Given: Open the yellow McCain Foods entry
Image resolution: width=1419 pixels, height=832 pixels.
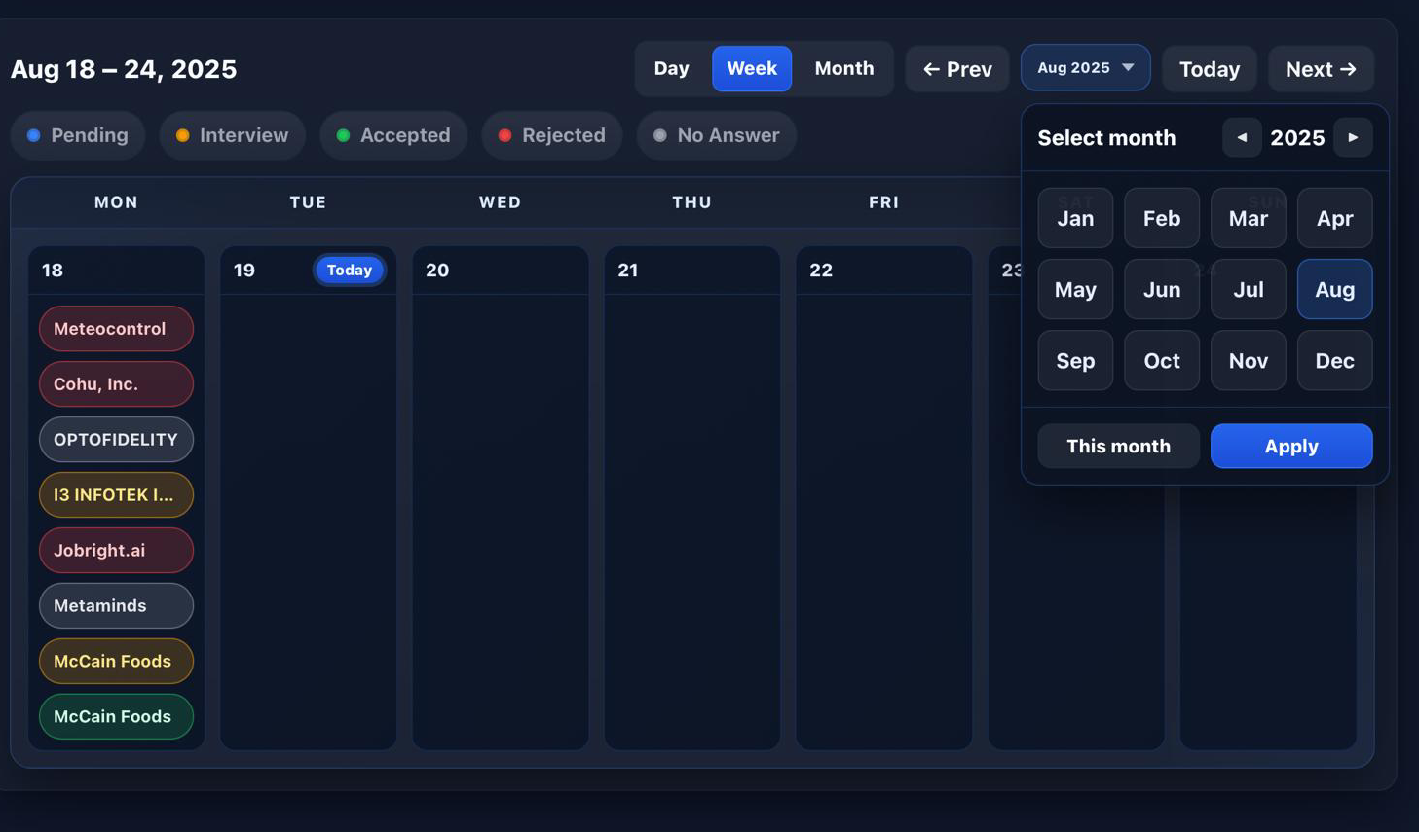Looking at the screenshot, I should point(116,662).
